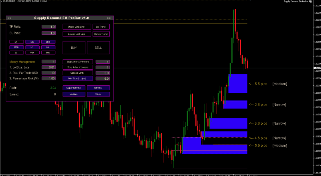The height and width of the screenshot is (176, 321).
Task: Click the '<-- 2.8 pips' label
Action: [x=258, y=105]
